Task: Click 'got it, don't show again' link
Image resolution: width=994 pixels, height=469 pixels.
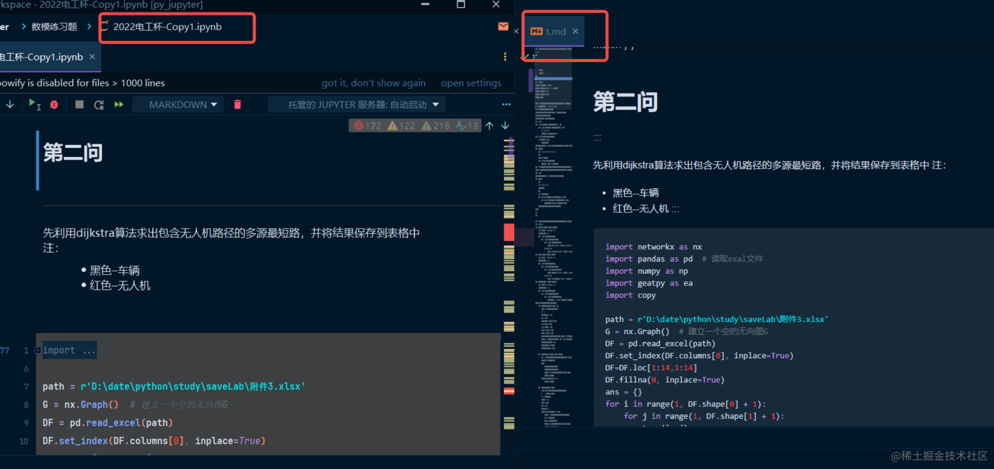Action: (x=373, y=83)
